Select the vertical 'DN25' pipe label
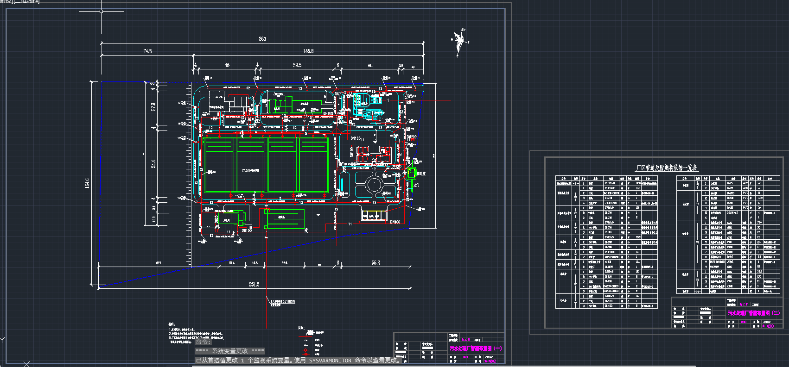Image resolution: width=789 pixels, height=367 pixels. [216, 219]
